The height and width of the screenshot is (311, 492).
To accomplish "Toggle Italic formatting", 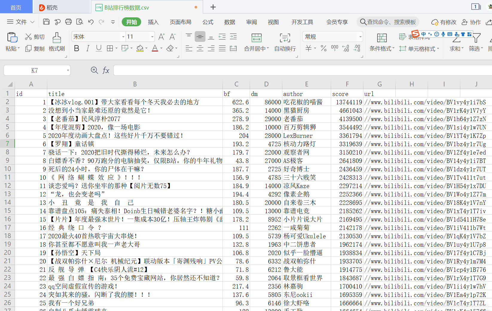I will tap(88, 48).
